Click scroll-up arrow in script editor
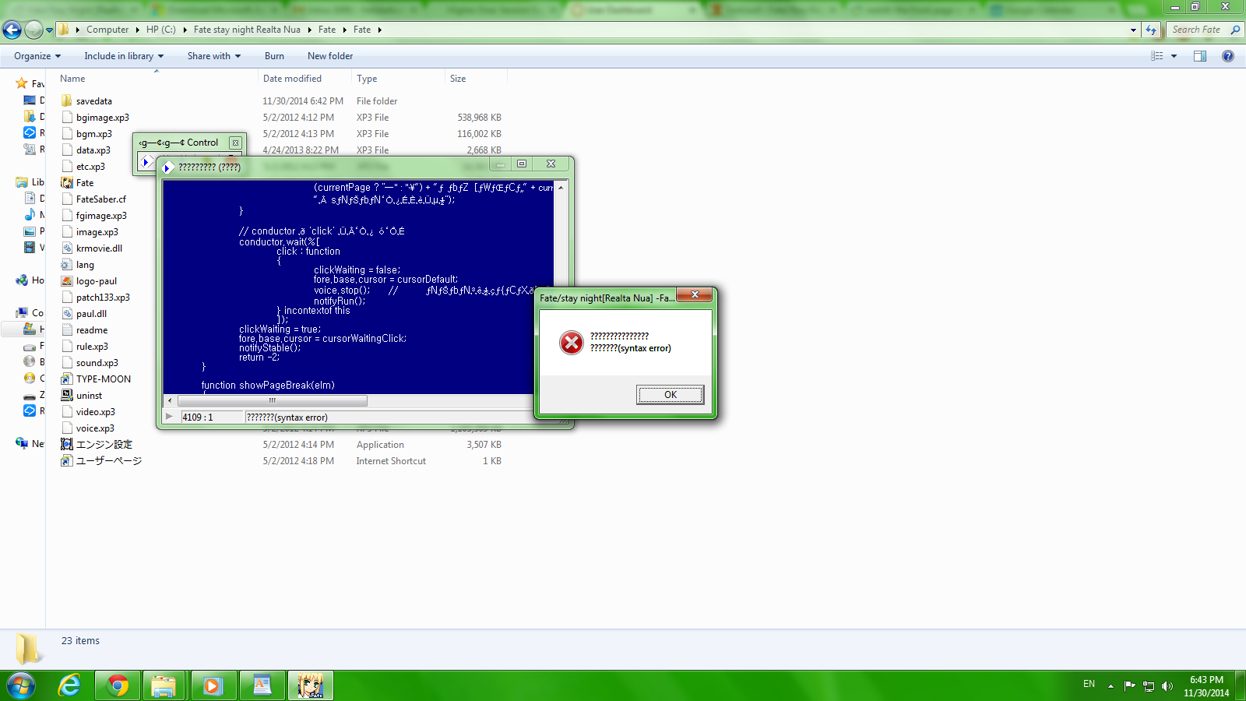Viewport: 1246px width, 701px height. (560, 188)
